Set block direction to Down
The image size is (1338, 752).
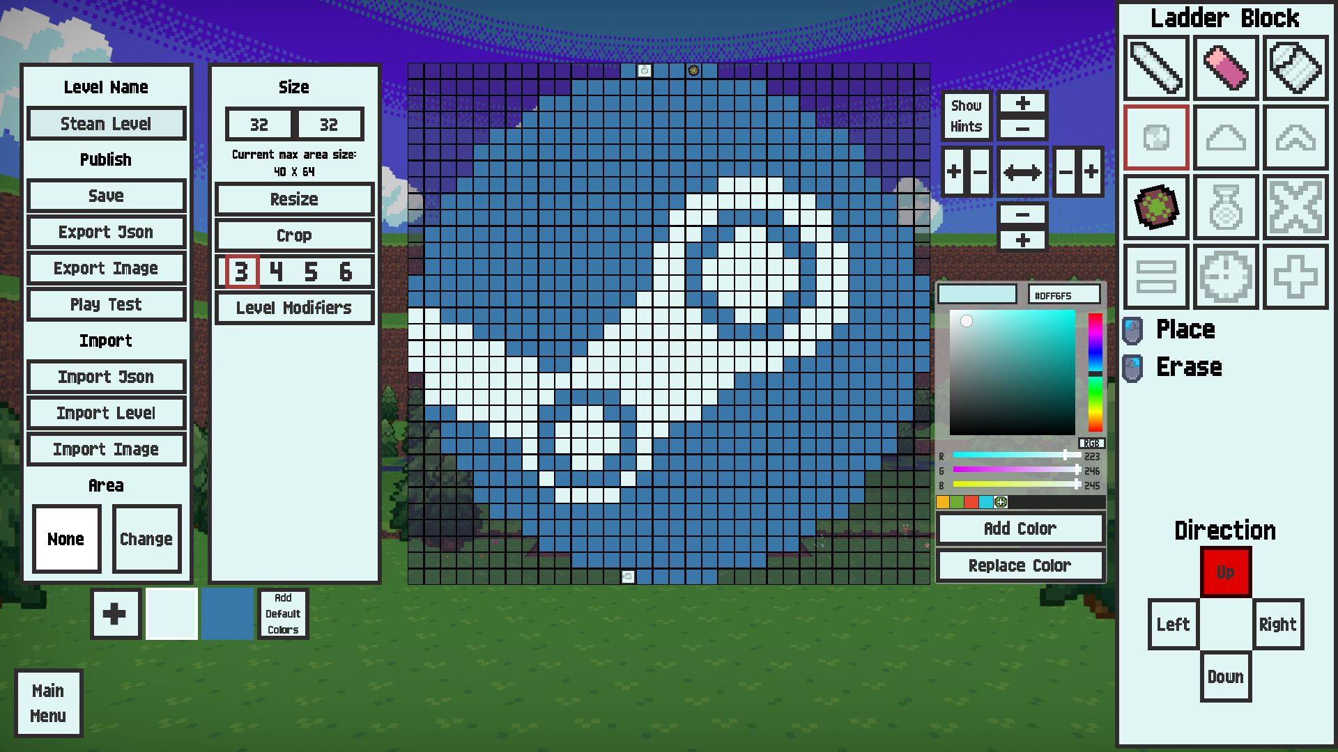(1225, 676)
